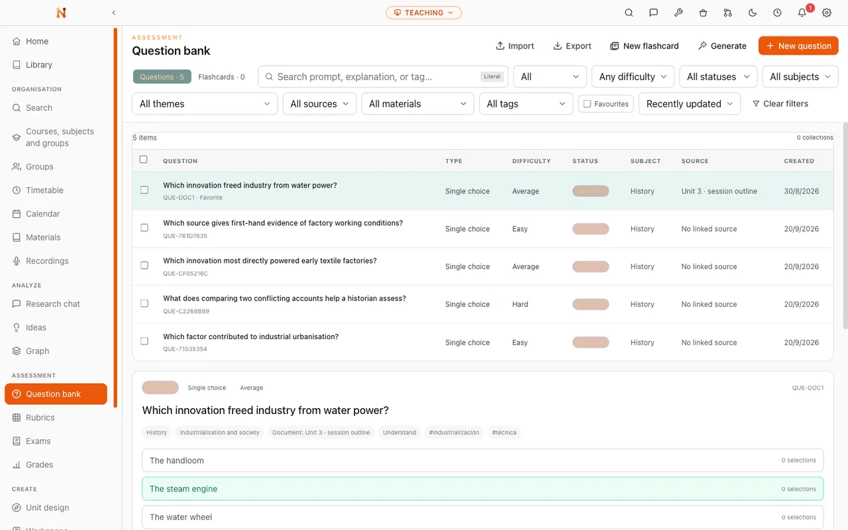Create a New flashcard
This screenshot has height=530, width=848.
(645, 46)
